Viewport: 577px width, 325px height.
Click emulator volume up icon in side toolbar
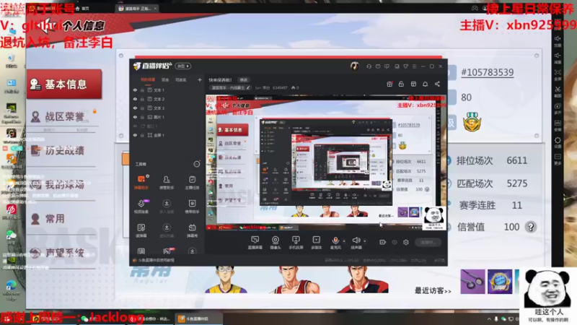(558, 40)
